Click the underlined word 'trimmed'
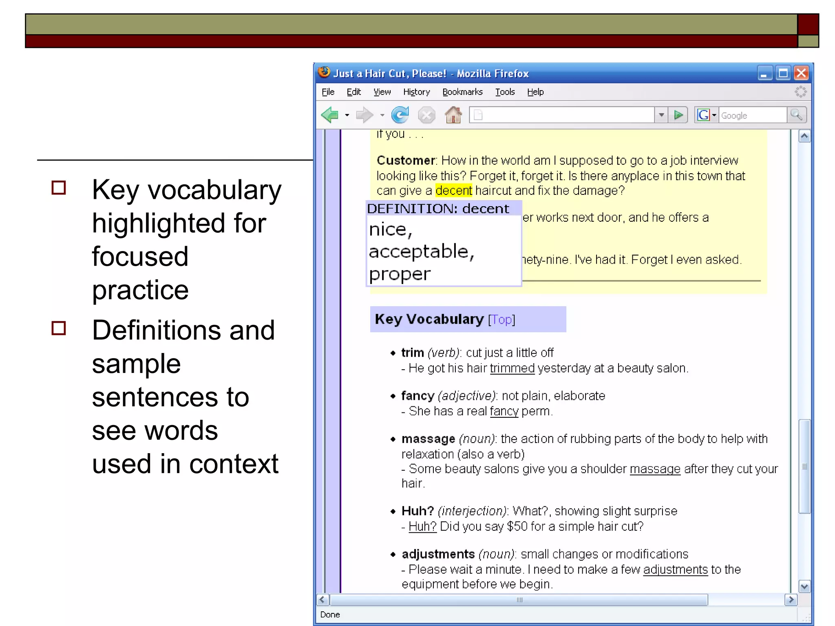 [x=512, y=368]
